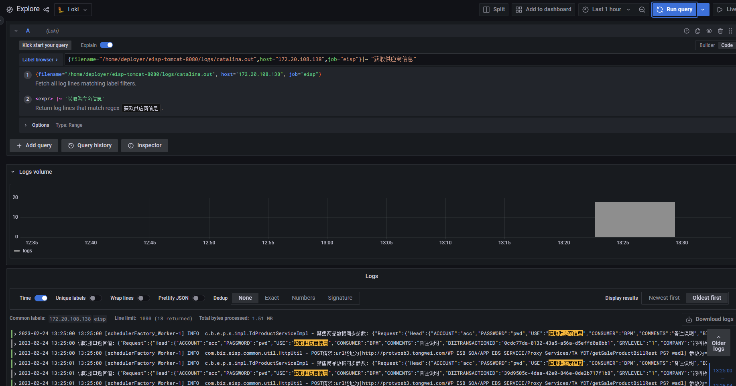Select Dedup None option
Viewport: 736px width, 386px height.
(245, 298)
